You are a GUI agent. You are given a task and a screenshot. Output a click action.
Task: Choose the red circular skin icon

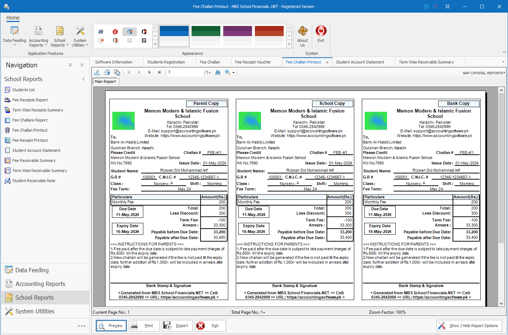coord(115,32)
